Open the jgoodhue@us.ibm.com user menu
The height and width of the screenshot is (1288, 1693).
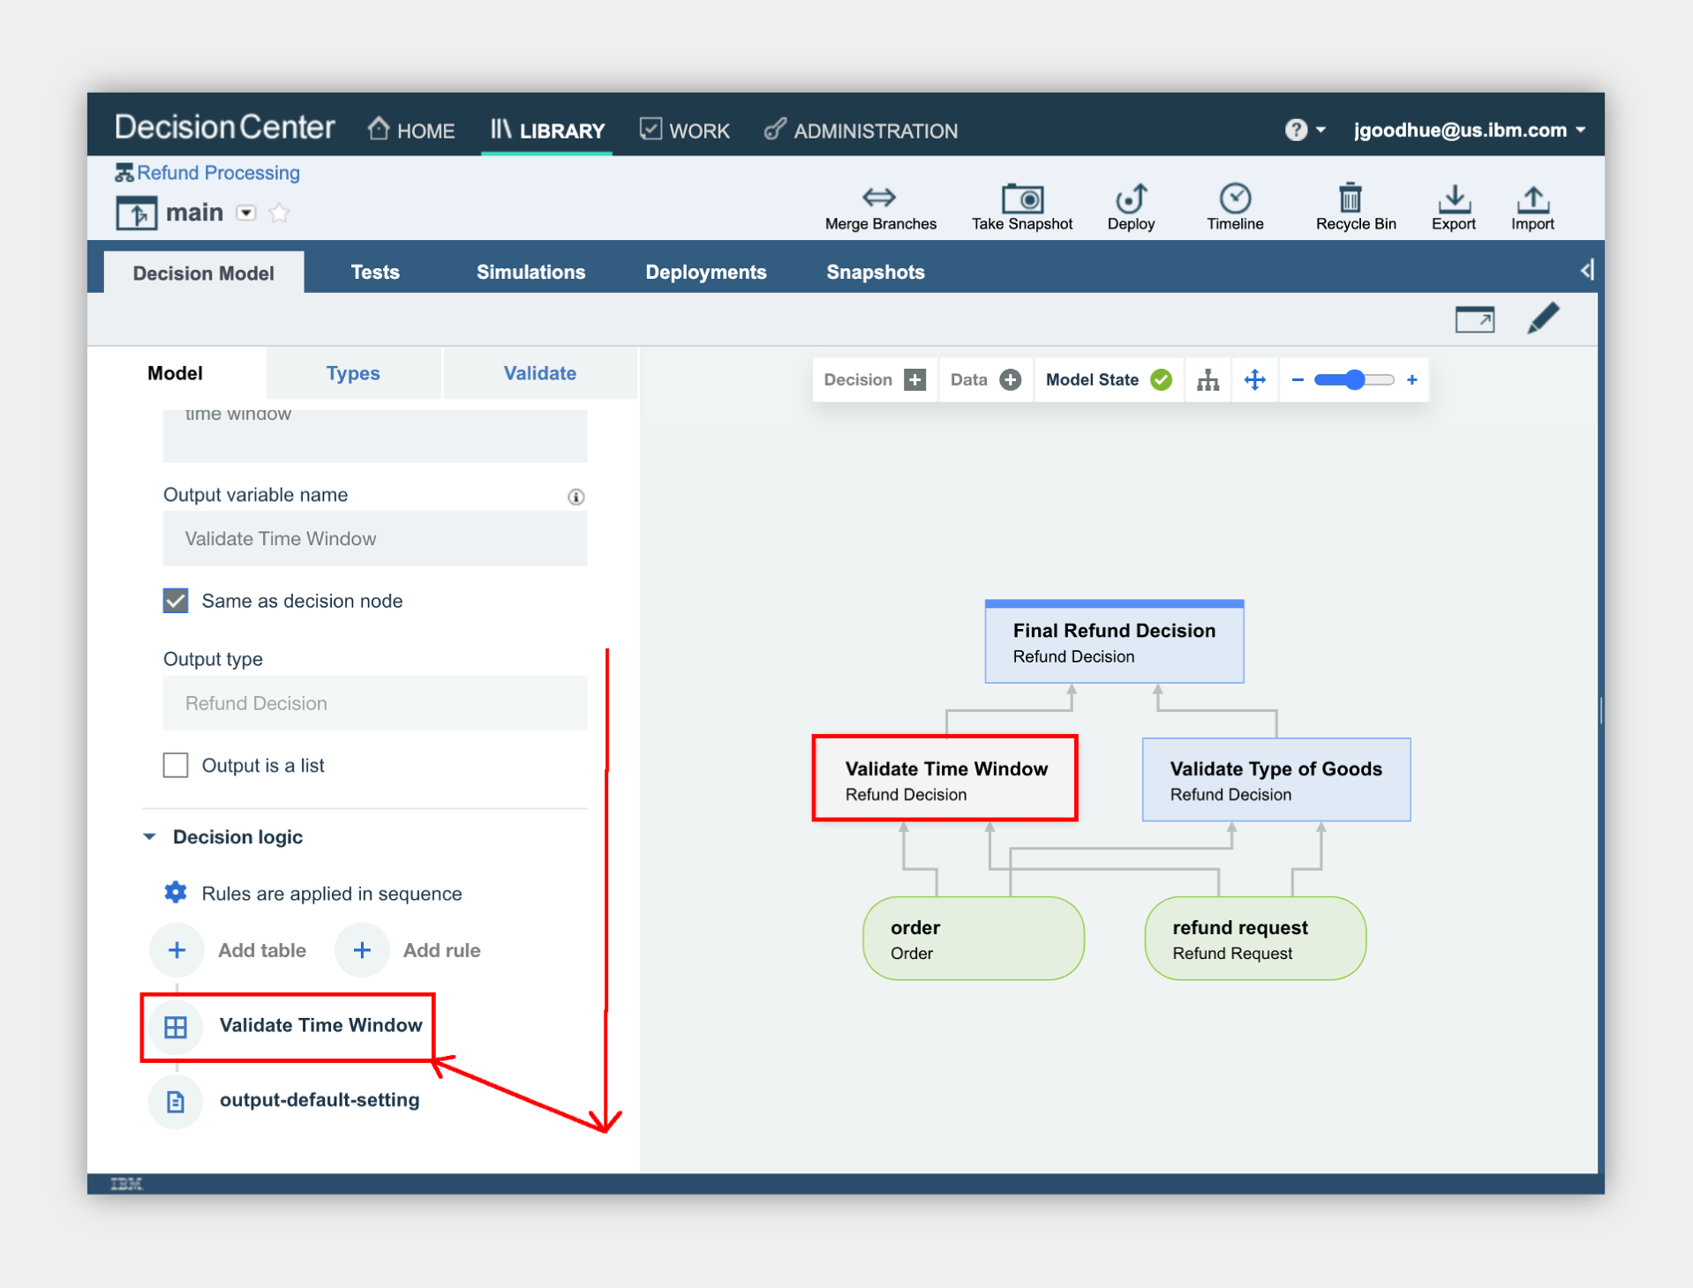tap(1469, 131)
